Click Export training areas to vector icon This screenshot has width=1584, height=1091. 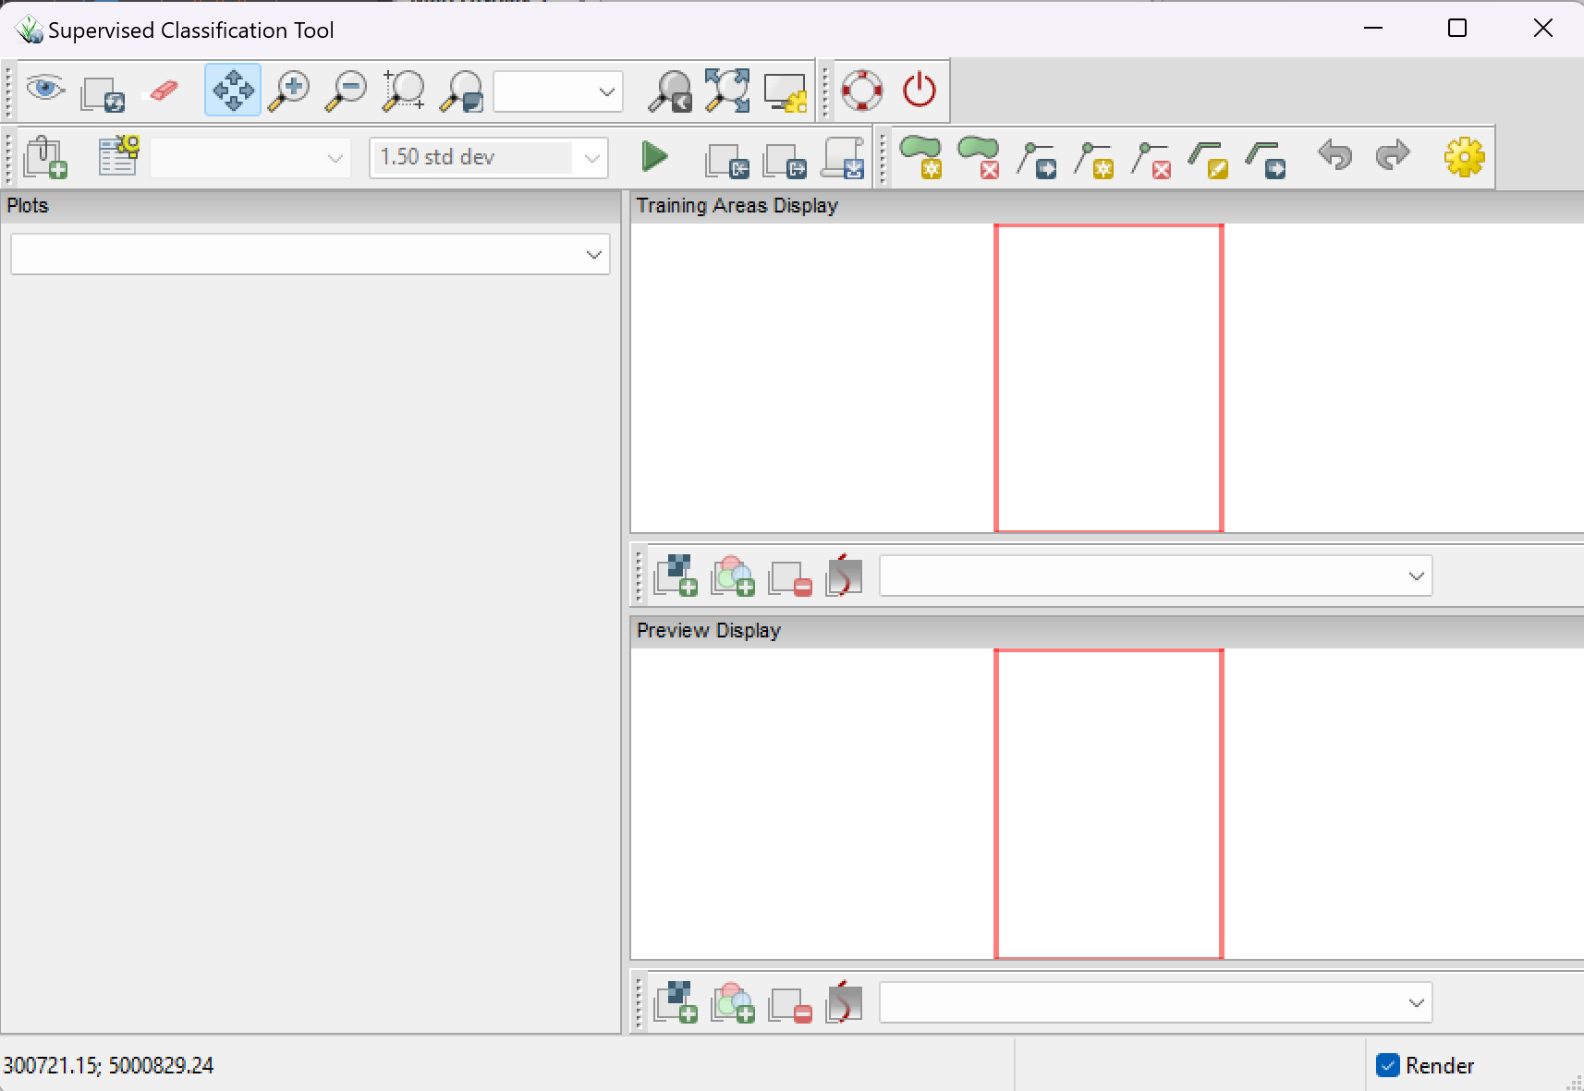pyautogui.click(x=785, y=159)
